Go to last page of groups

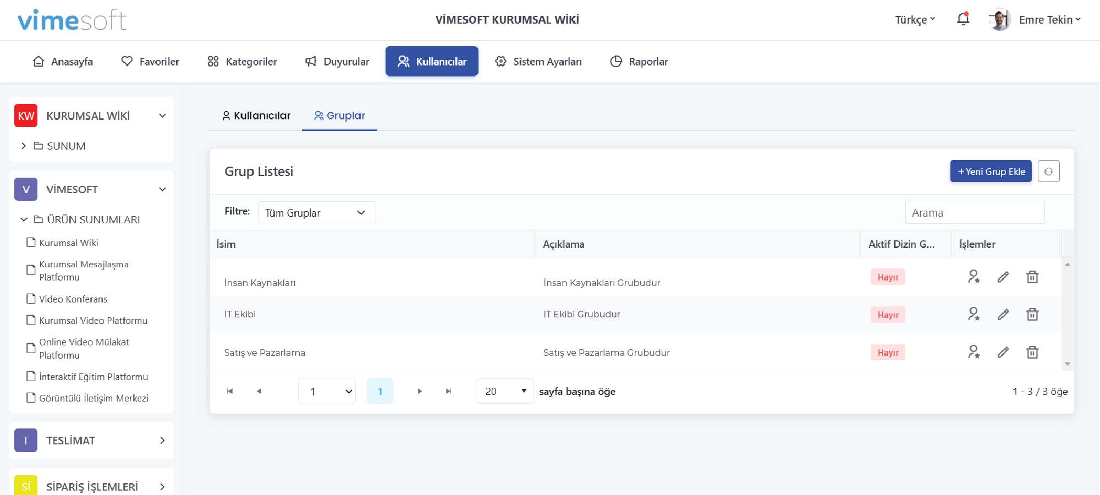(x=449, y=391)
